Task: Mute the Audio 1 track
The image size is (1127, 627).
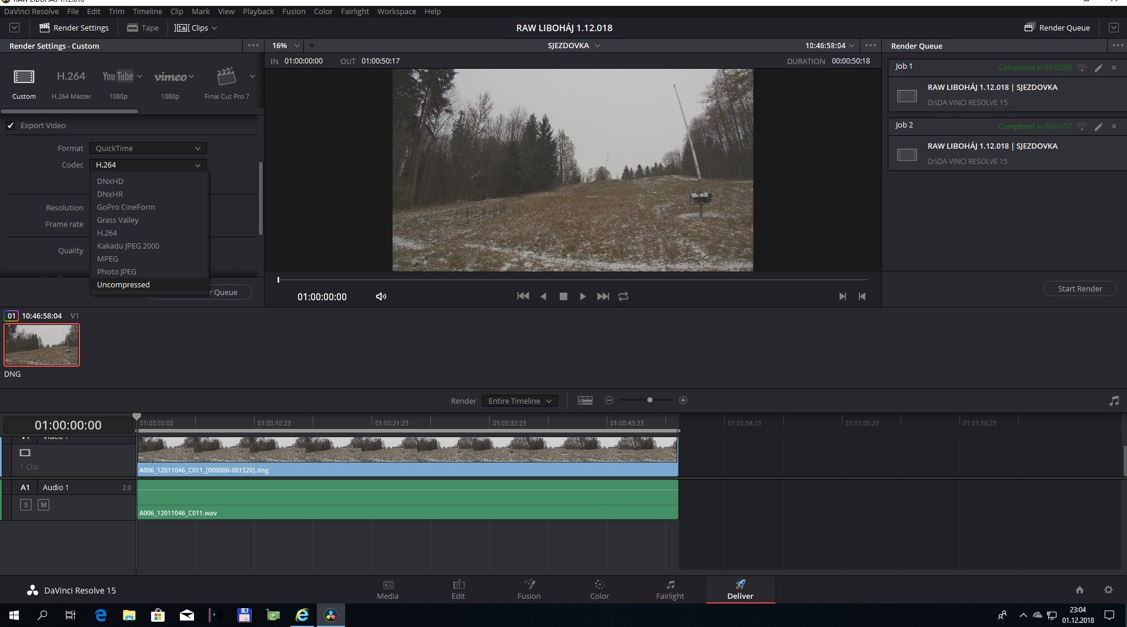Action: pyautogui.click(x=44, y=505)
